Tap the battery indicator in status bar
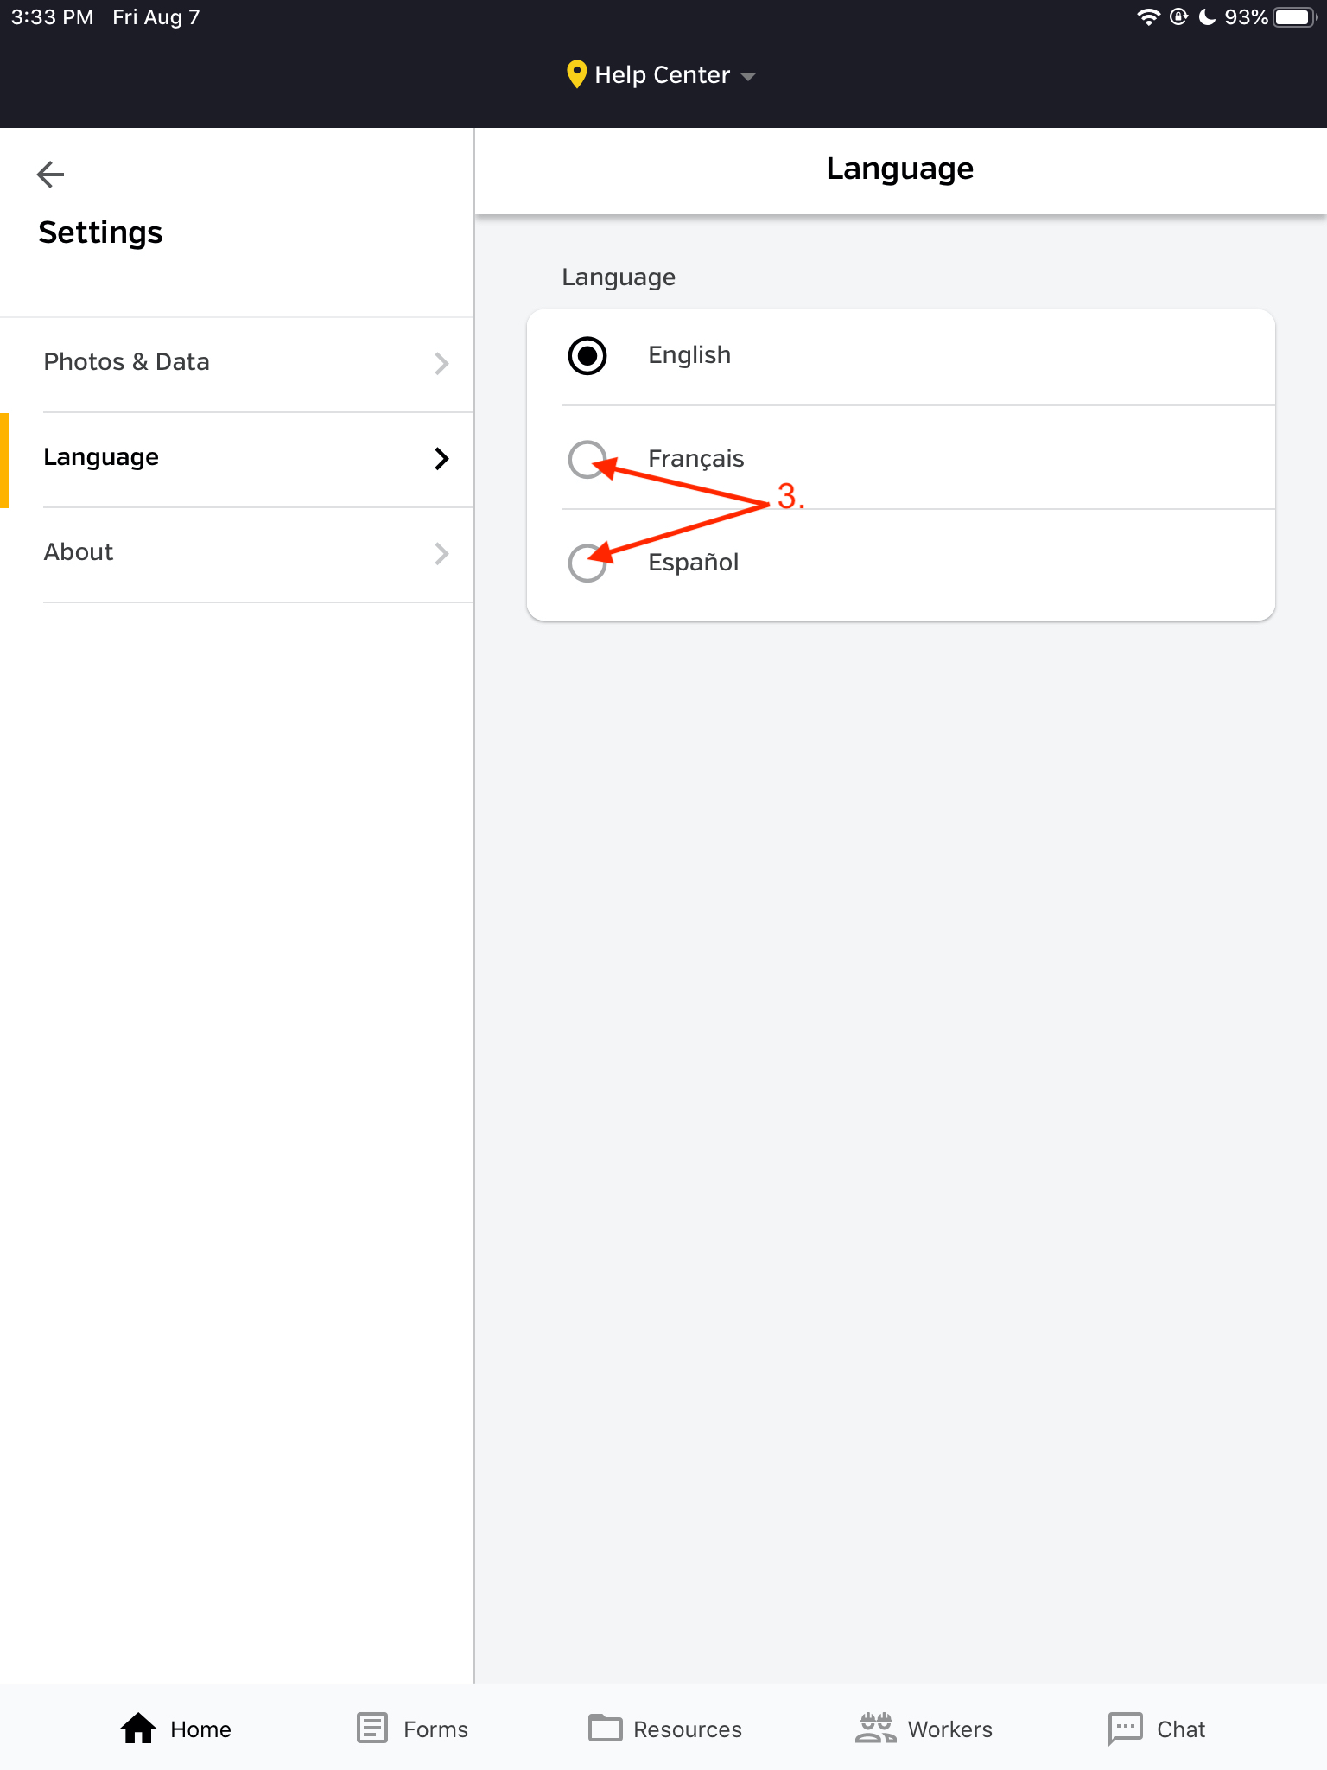The image size is (1327, 1770). tap(1294, 17)
